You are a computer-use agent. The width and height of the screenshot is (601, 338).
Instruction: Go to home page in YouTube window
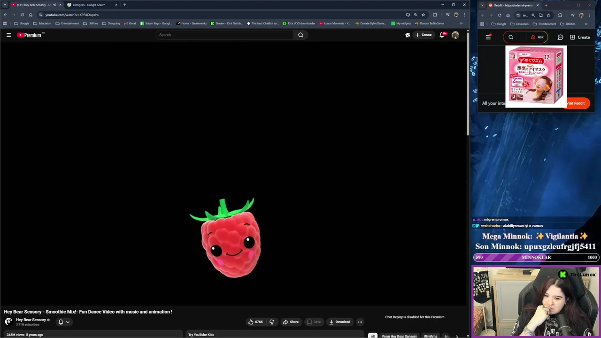(31, 15)
